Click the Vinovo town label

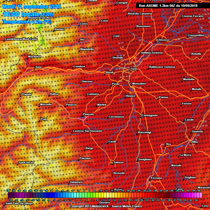(130, 96)
